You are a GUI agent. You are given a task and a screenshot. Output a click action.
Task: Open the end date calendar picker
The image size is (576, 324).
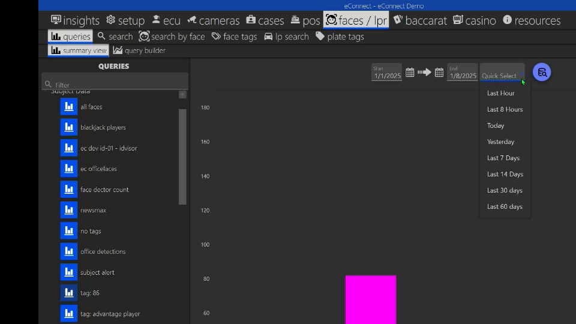tap(439, 73)
